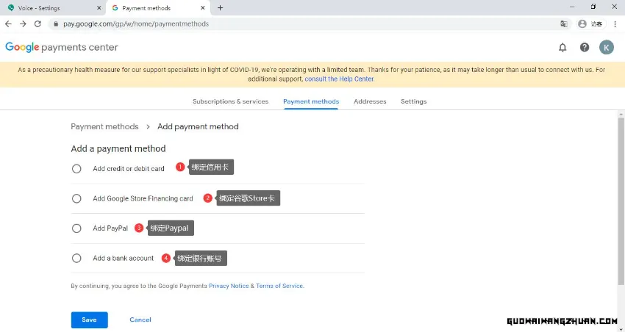Screen dimensions: 625x332
Task: Select Add credit or debit card
Action: point(76,169)
